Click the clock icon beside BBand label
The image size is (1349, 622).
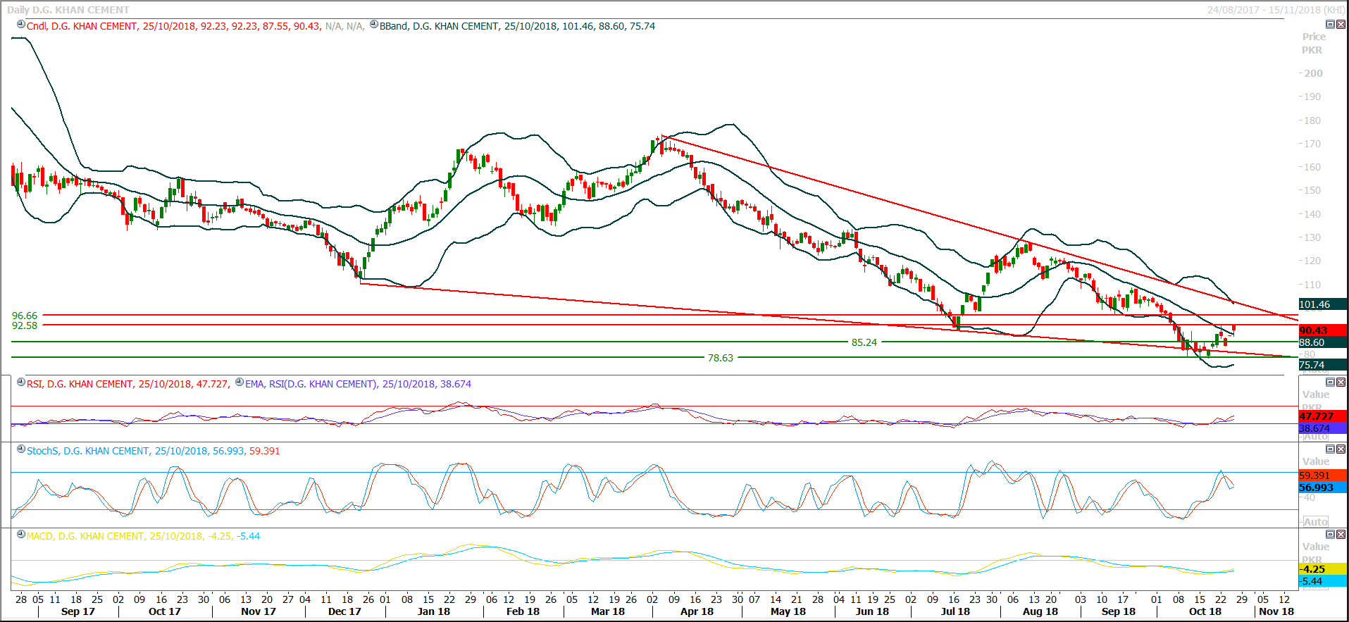pyautogui.click(x=374, y=25)
